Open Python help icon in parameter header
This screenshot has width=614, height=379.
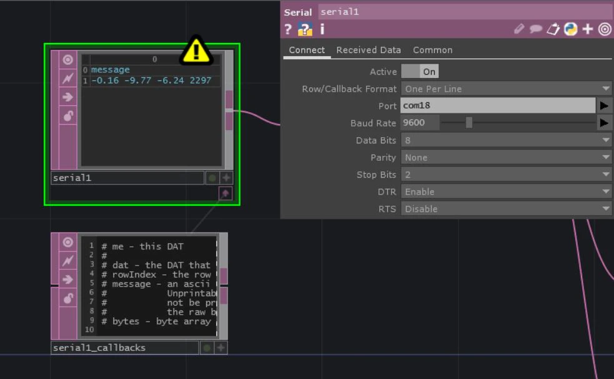point(305,29)
